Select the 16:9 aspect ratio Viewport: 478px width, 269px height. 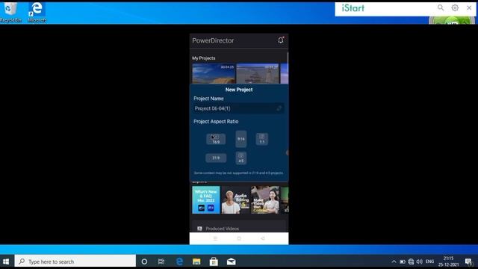(x=216, y=139)
